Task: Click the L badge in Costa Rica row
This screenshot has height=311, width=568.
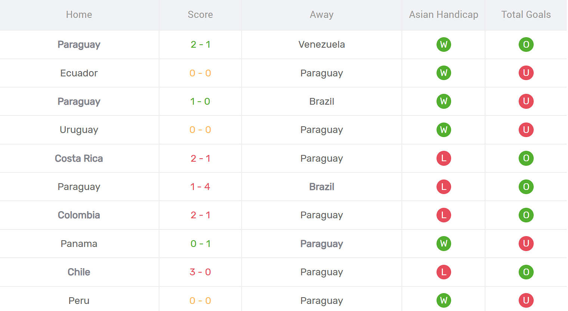Action: pos(444,158)
